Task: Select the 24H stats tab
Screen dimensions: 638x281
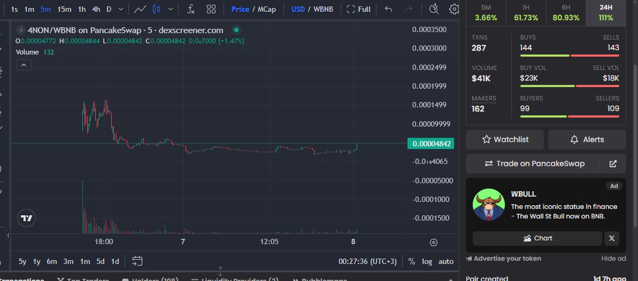Action: [606, 13]
